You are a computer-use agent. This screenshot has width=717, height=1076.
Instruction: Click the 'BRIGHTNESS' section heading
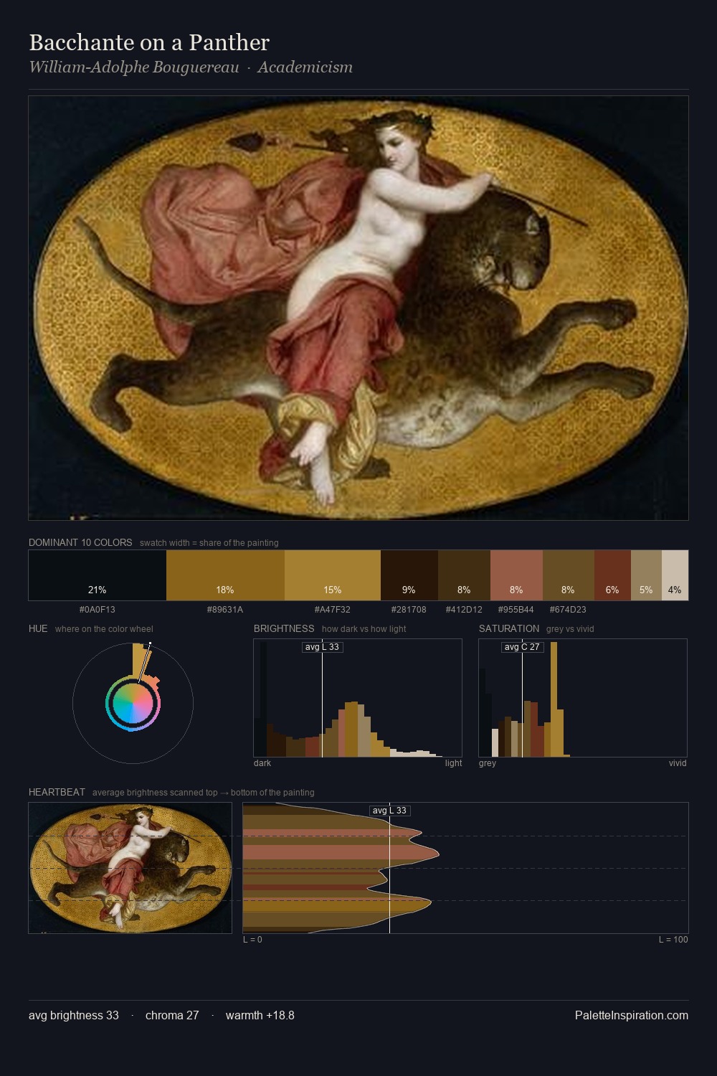click(284, 628)
